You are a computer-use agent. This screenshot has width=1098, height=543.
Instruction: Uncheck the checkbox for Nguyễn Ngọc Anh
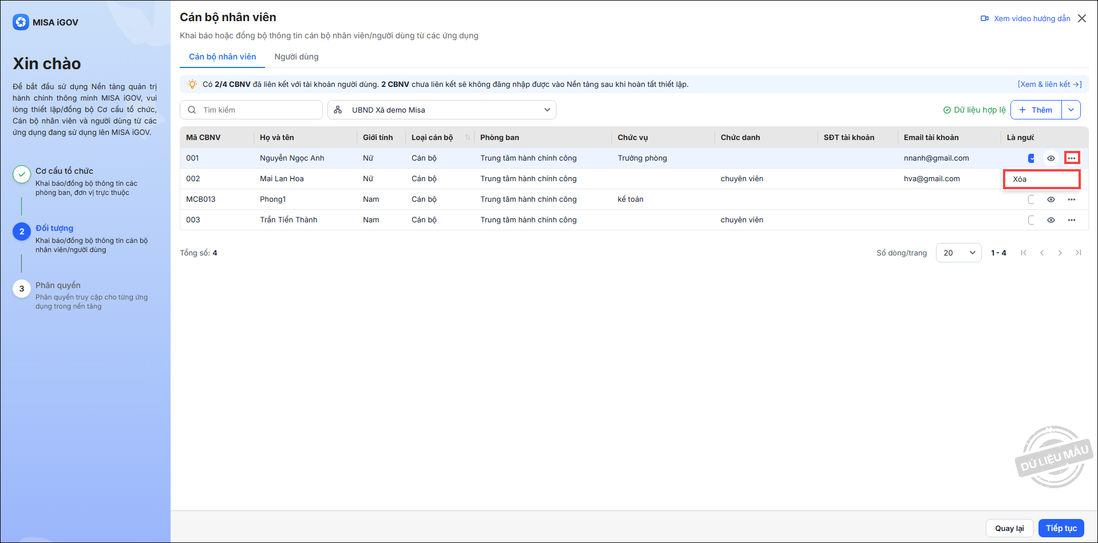(x=1032, y=158)
